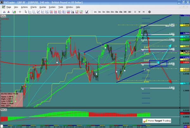Image resolution: width=190 pixels, height=128 pixels.
Task: Toggle the Daily (D) timeframe
Action: 135,12
